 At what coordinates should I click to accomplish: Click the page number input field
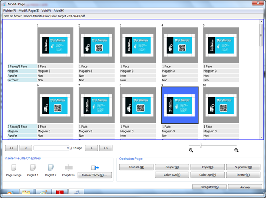point(51,148)
